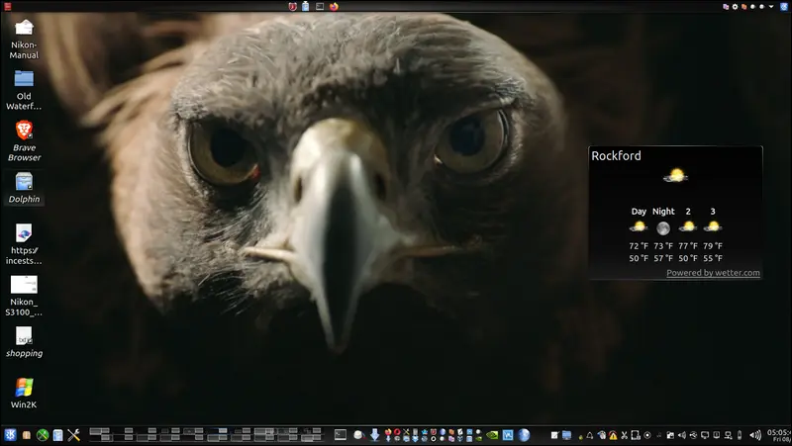
Task: Click the battery indicator in the tray
Action: pos(740,435)
